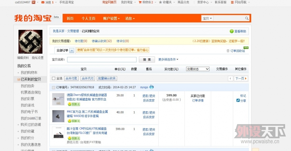The image size is (291, 151).
Task: Click the 批量确认收货 button
Action: [107, 78]
